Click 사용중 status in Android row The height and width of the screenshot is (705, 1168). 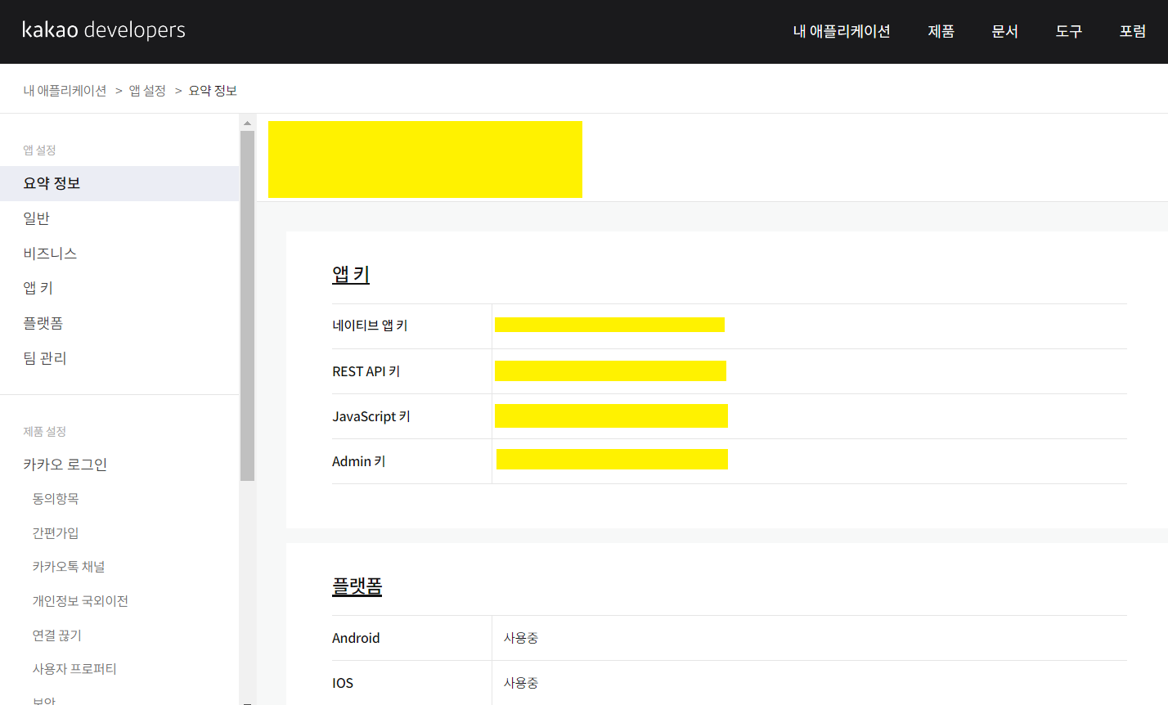click(x=521, y=638)
